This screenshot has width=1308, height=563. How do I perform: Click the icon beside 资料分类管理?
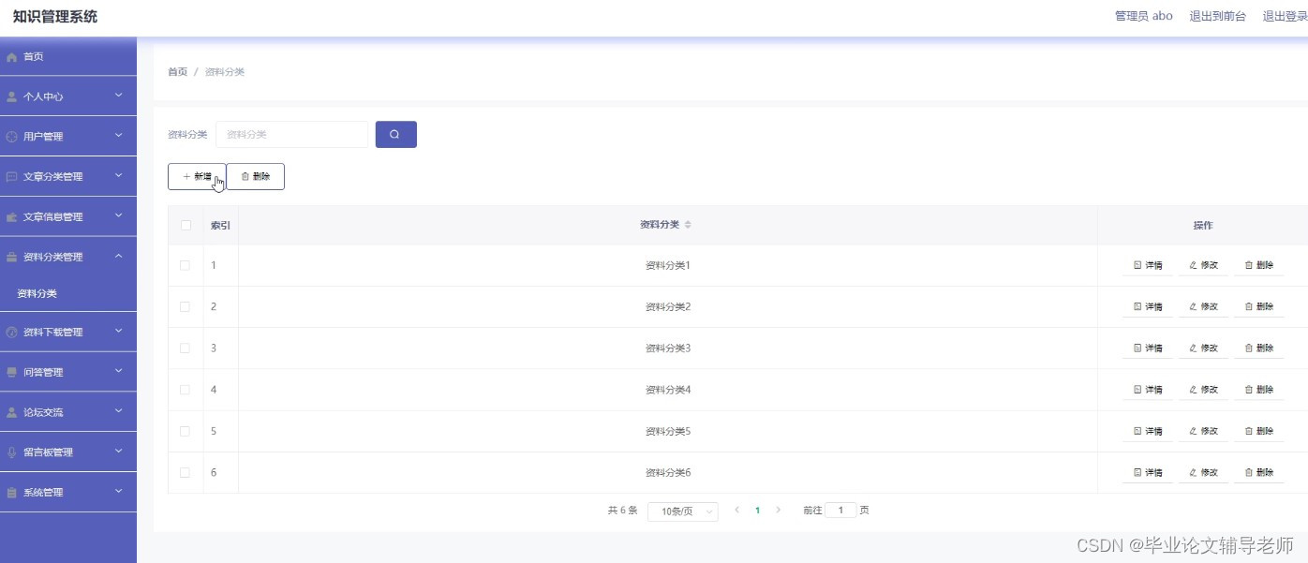click(x=11, y=257)
